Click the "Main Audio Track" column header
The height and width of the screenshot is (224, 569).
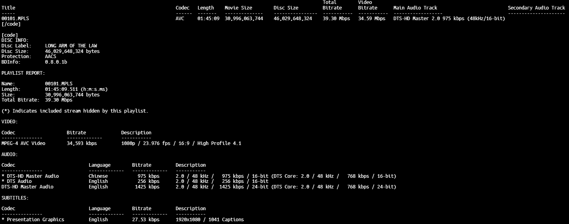(x=415, y=8)
